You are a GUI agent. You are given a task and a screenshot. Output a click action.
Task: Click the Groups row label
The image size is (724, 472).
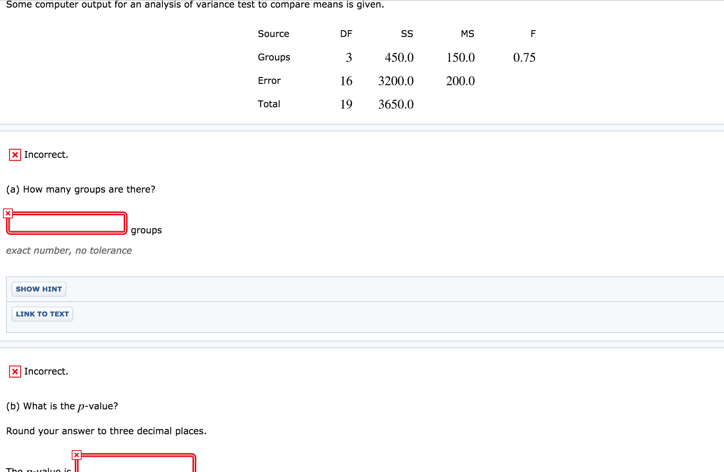(274, 57)
